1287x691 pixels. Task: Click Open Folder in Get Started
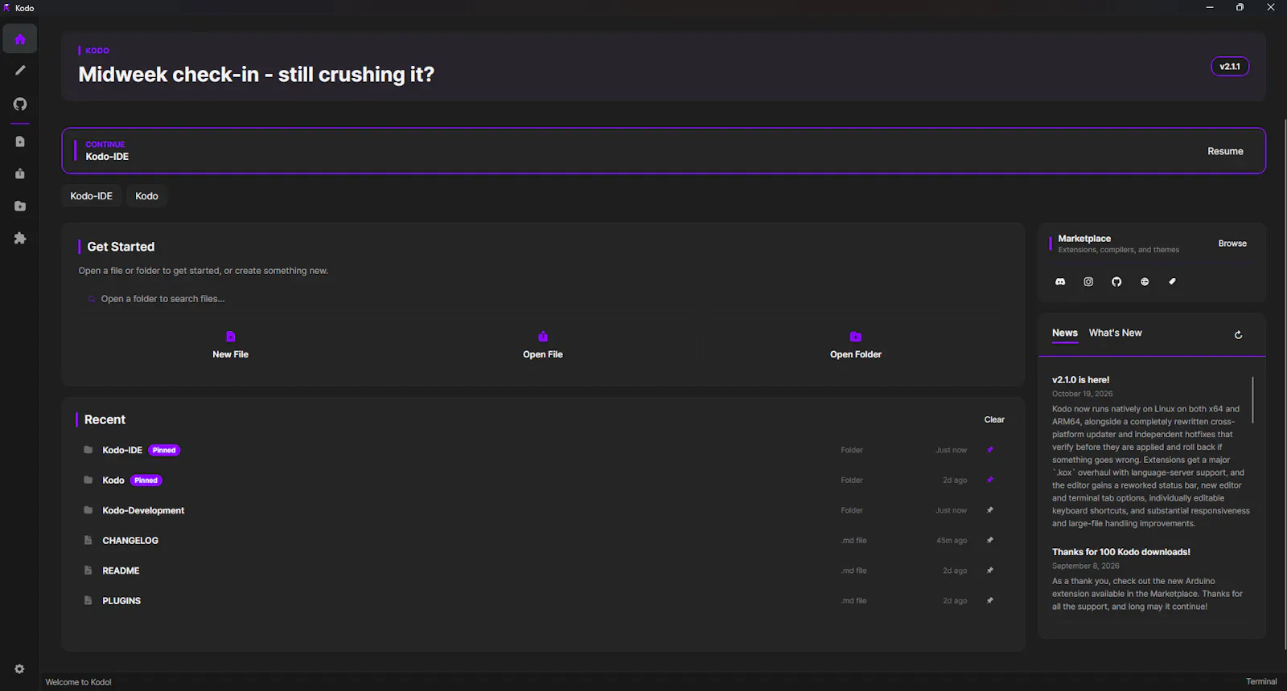(856, 345)
